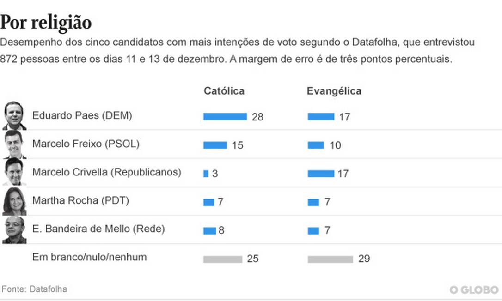Click Eduardo Paes Católica bar at 28
The height and width of the screenshot is (301, 502).
[225, 117]
